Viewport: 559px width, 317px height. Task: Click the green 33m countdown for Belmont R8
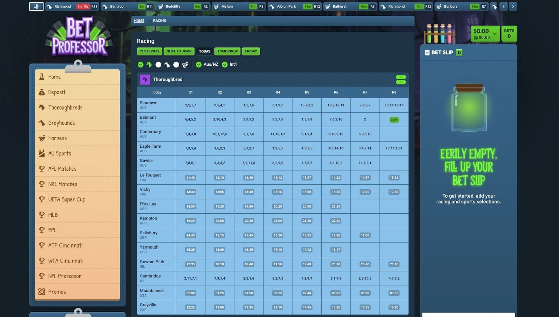(394, 119)
